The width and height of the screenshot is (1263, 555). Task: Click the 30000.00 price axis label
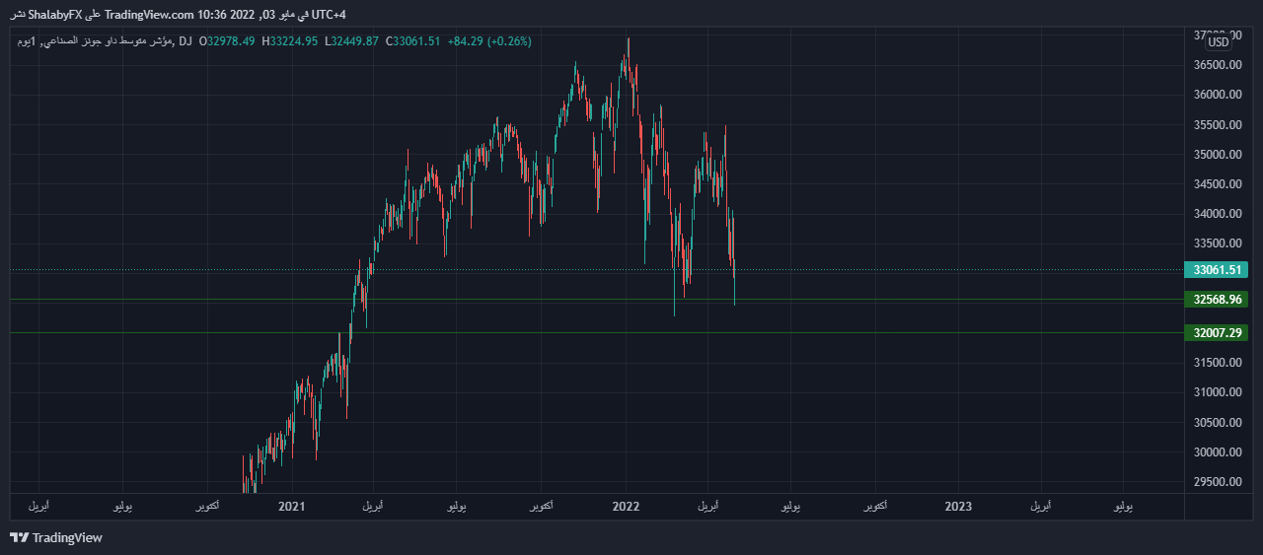(x=1217, y=452)
